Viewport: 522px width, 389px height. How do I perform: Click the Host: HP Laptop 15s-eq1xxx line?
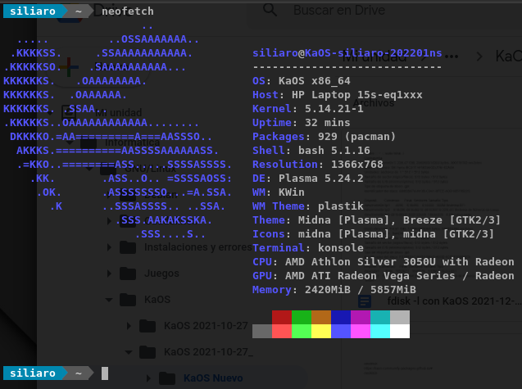[338, 95]
